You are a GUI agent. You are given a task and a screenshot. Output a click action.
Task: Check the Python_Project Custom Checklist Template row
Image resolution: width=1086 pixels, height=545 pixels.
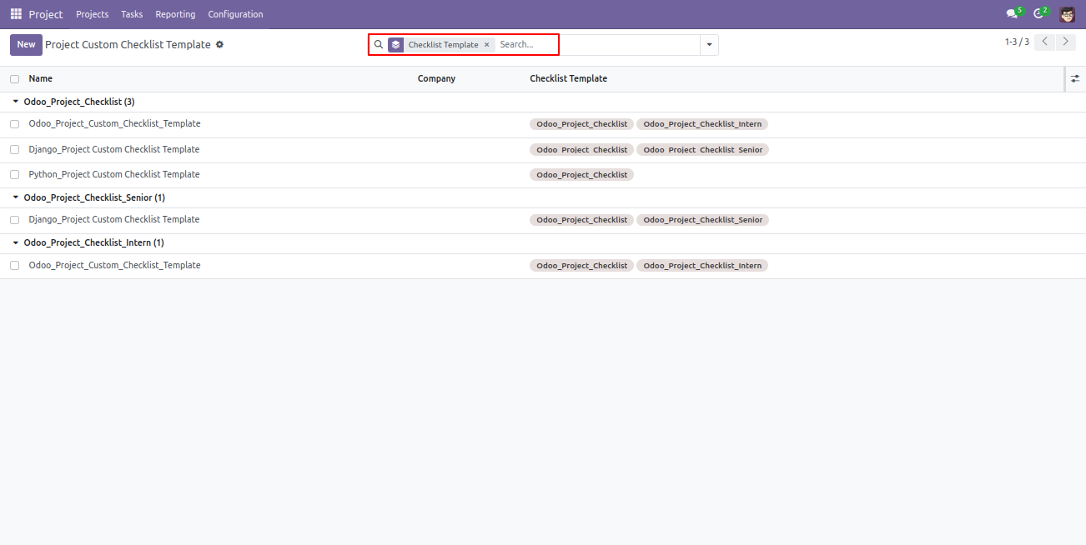pyautogui.click(x=14, y=175)
